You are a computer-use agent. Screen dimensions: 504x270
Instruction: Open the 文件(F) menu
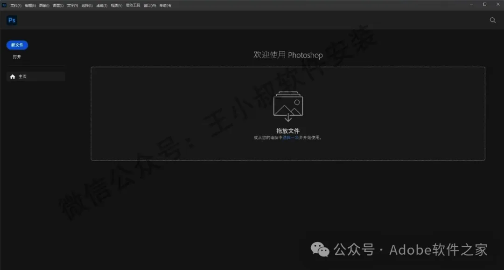coord(16,6)
